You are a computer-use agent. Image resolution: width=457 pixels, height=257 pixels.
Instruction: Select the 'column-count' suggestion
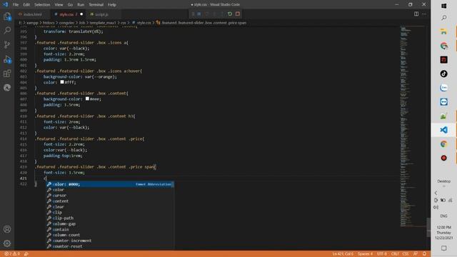(x=110, y=235)
